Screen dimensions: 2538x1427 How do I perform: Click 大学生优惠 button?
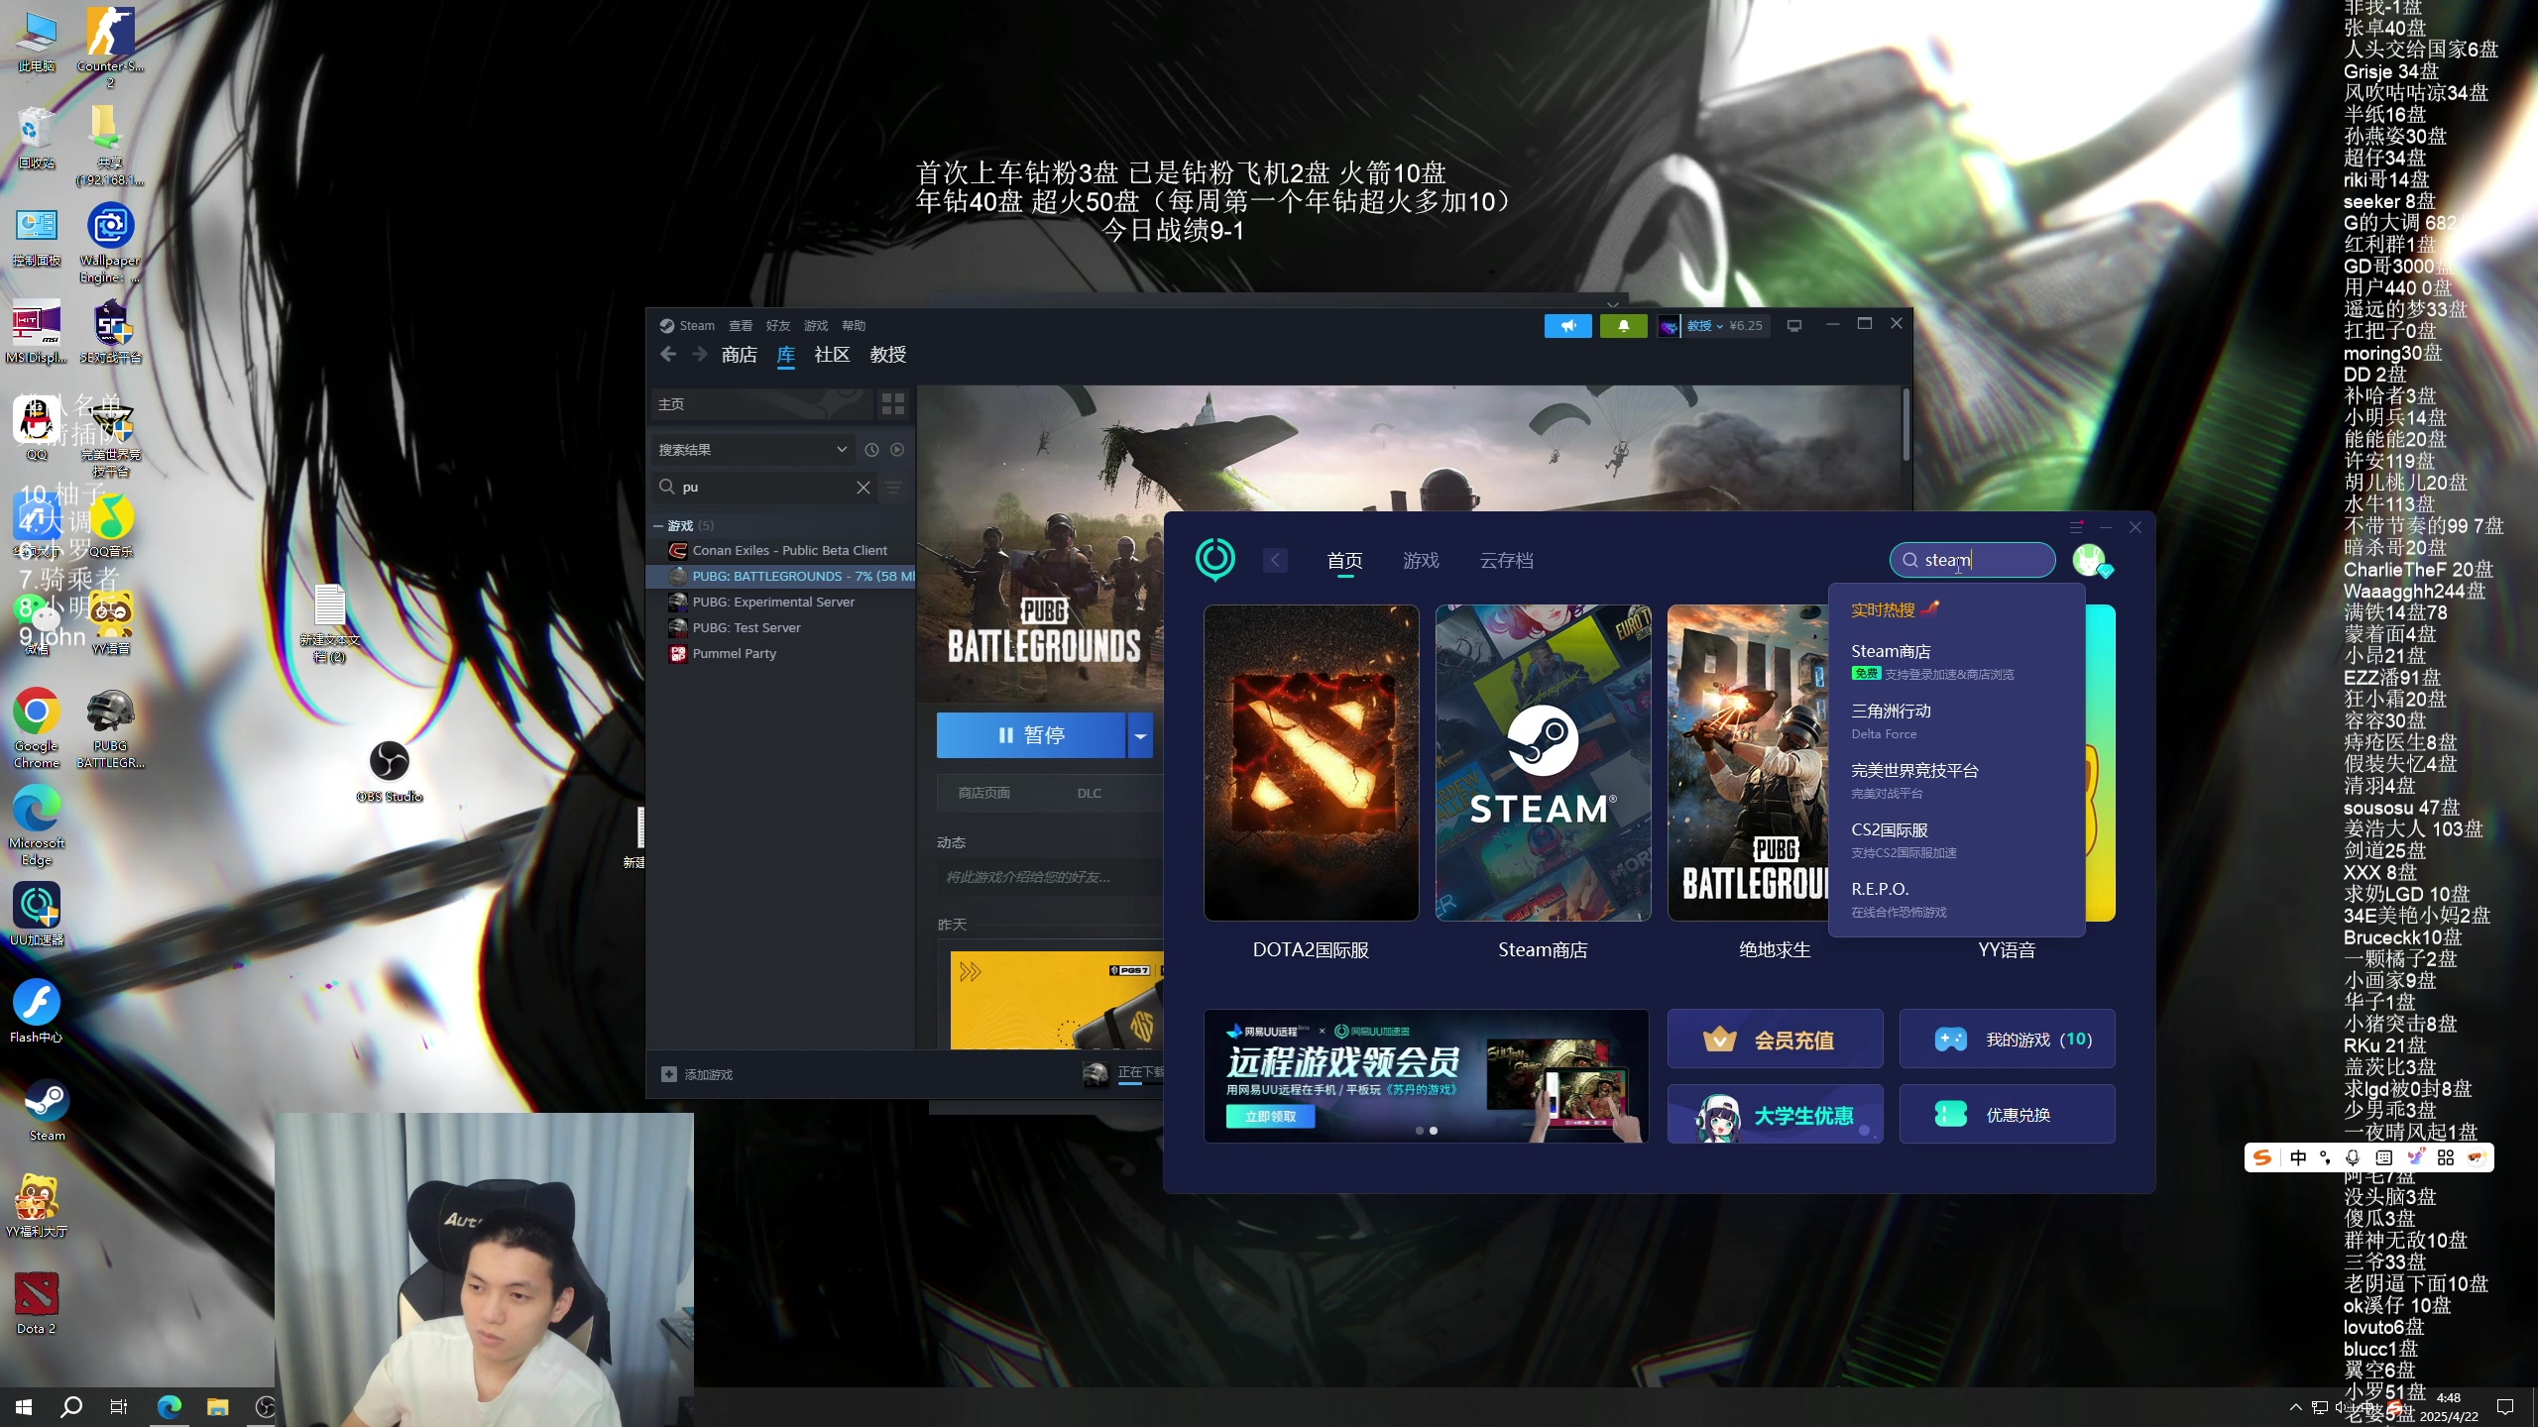pos(1775,1115)
